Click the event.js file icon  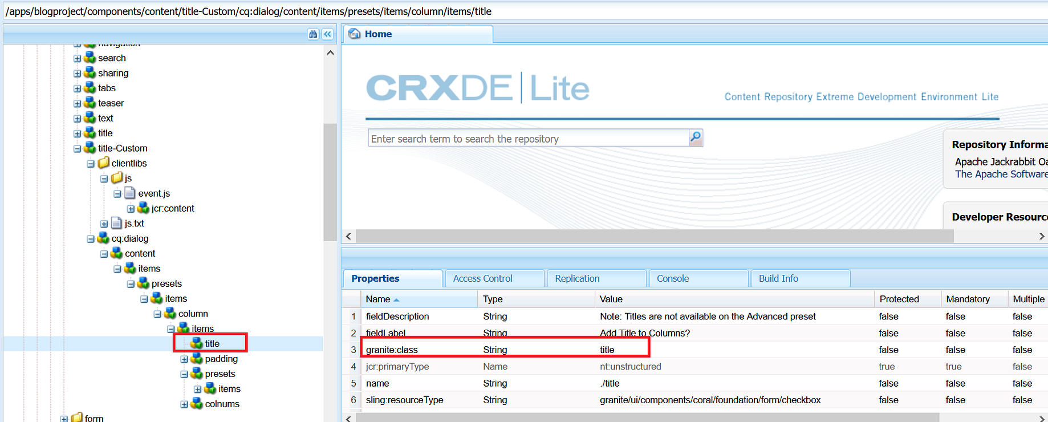pyautogui.click(x=130, y=193)
